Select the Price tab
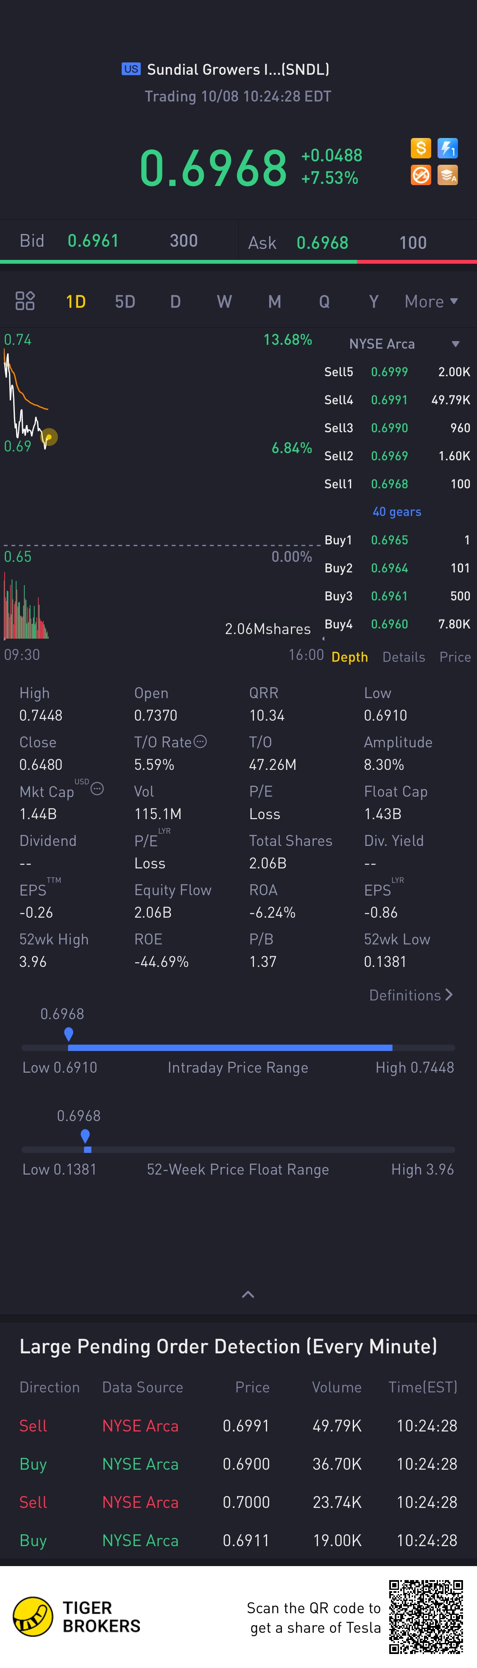This screenshot has width=477, height=1668. tap(455, 656)
